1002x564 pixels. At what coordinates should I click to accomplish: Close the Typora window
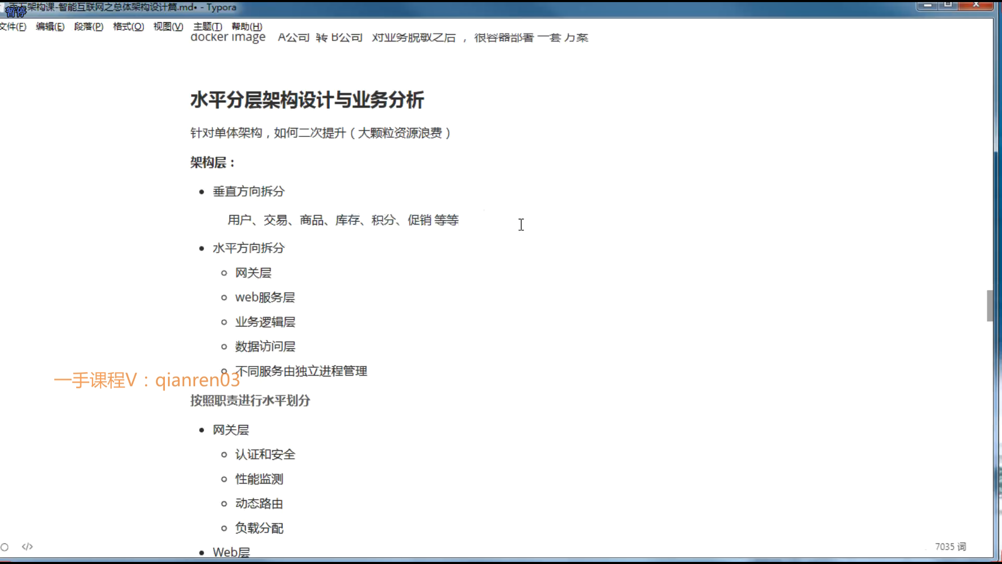[x=976, y=5]
